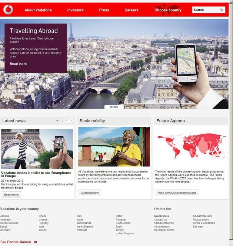
Task: Open Annual report quick link
Action: pyautogui.click(x=162, y=226)
